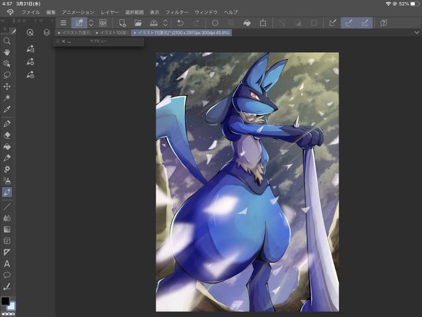Select the Airbrush stamp tool
This screenshot has width=422, height=317.
[7, 181]
